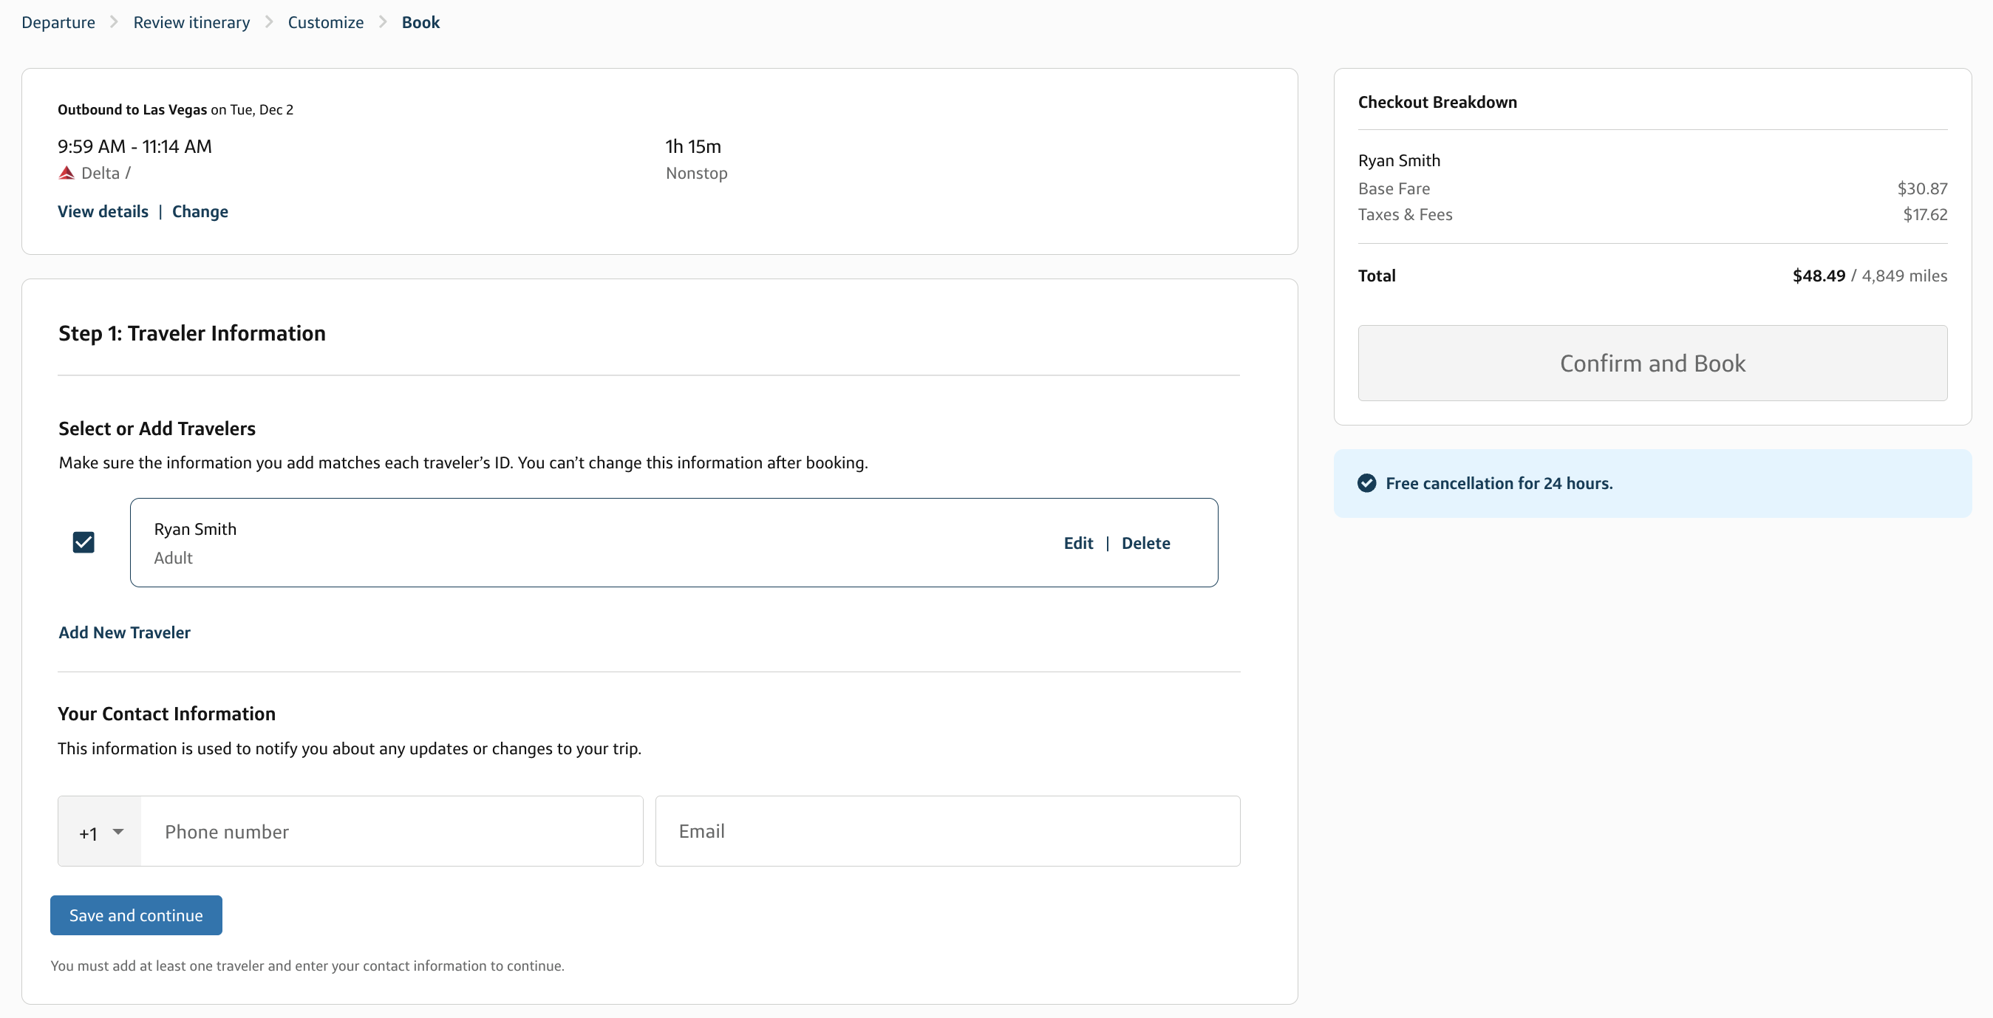Delete traveler Ryan Smith

pos(1145,543)
